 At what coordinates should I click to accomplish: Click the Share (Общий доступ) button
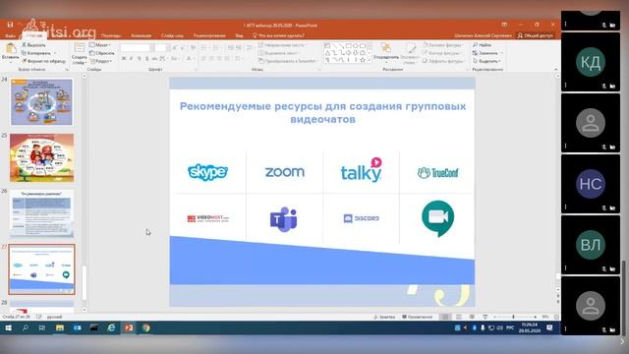535,35
